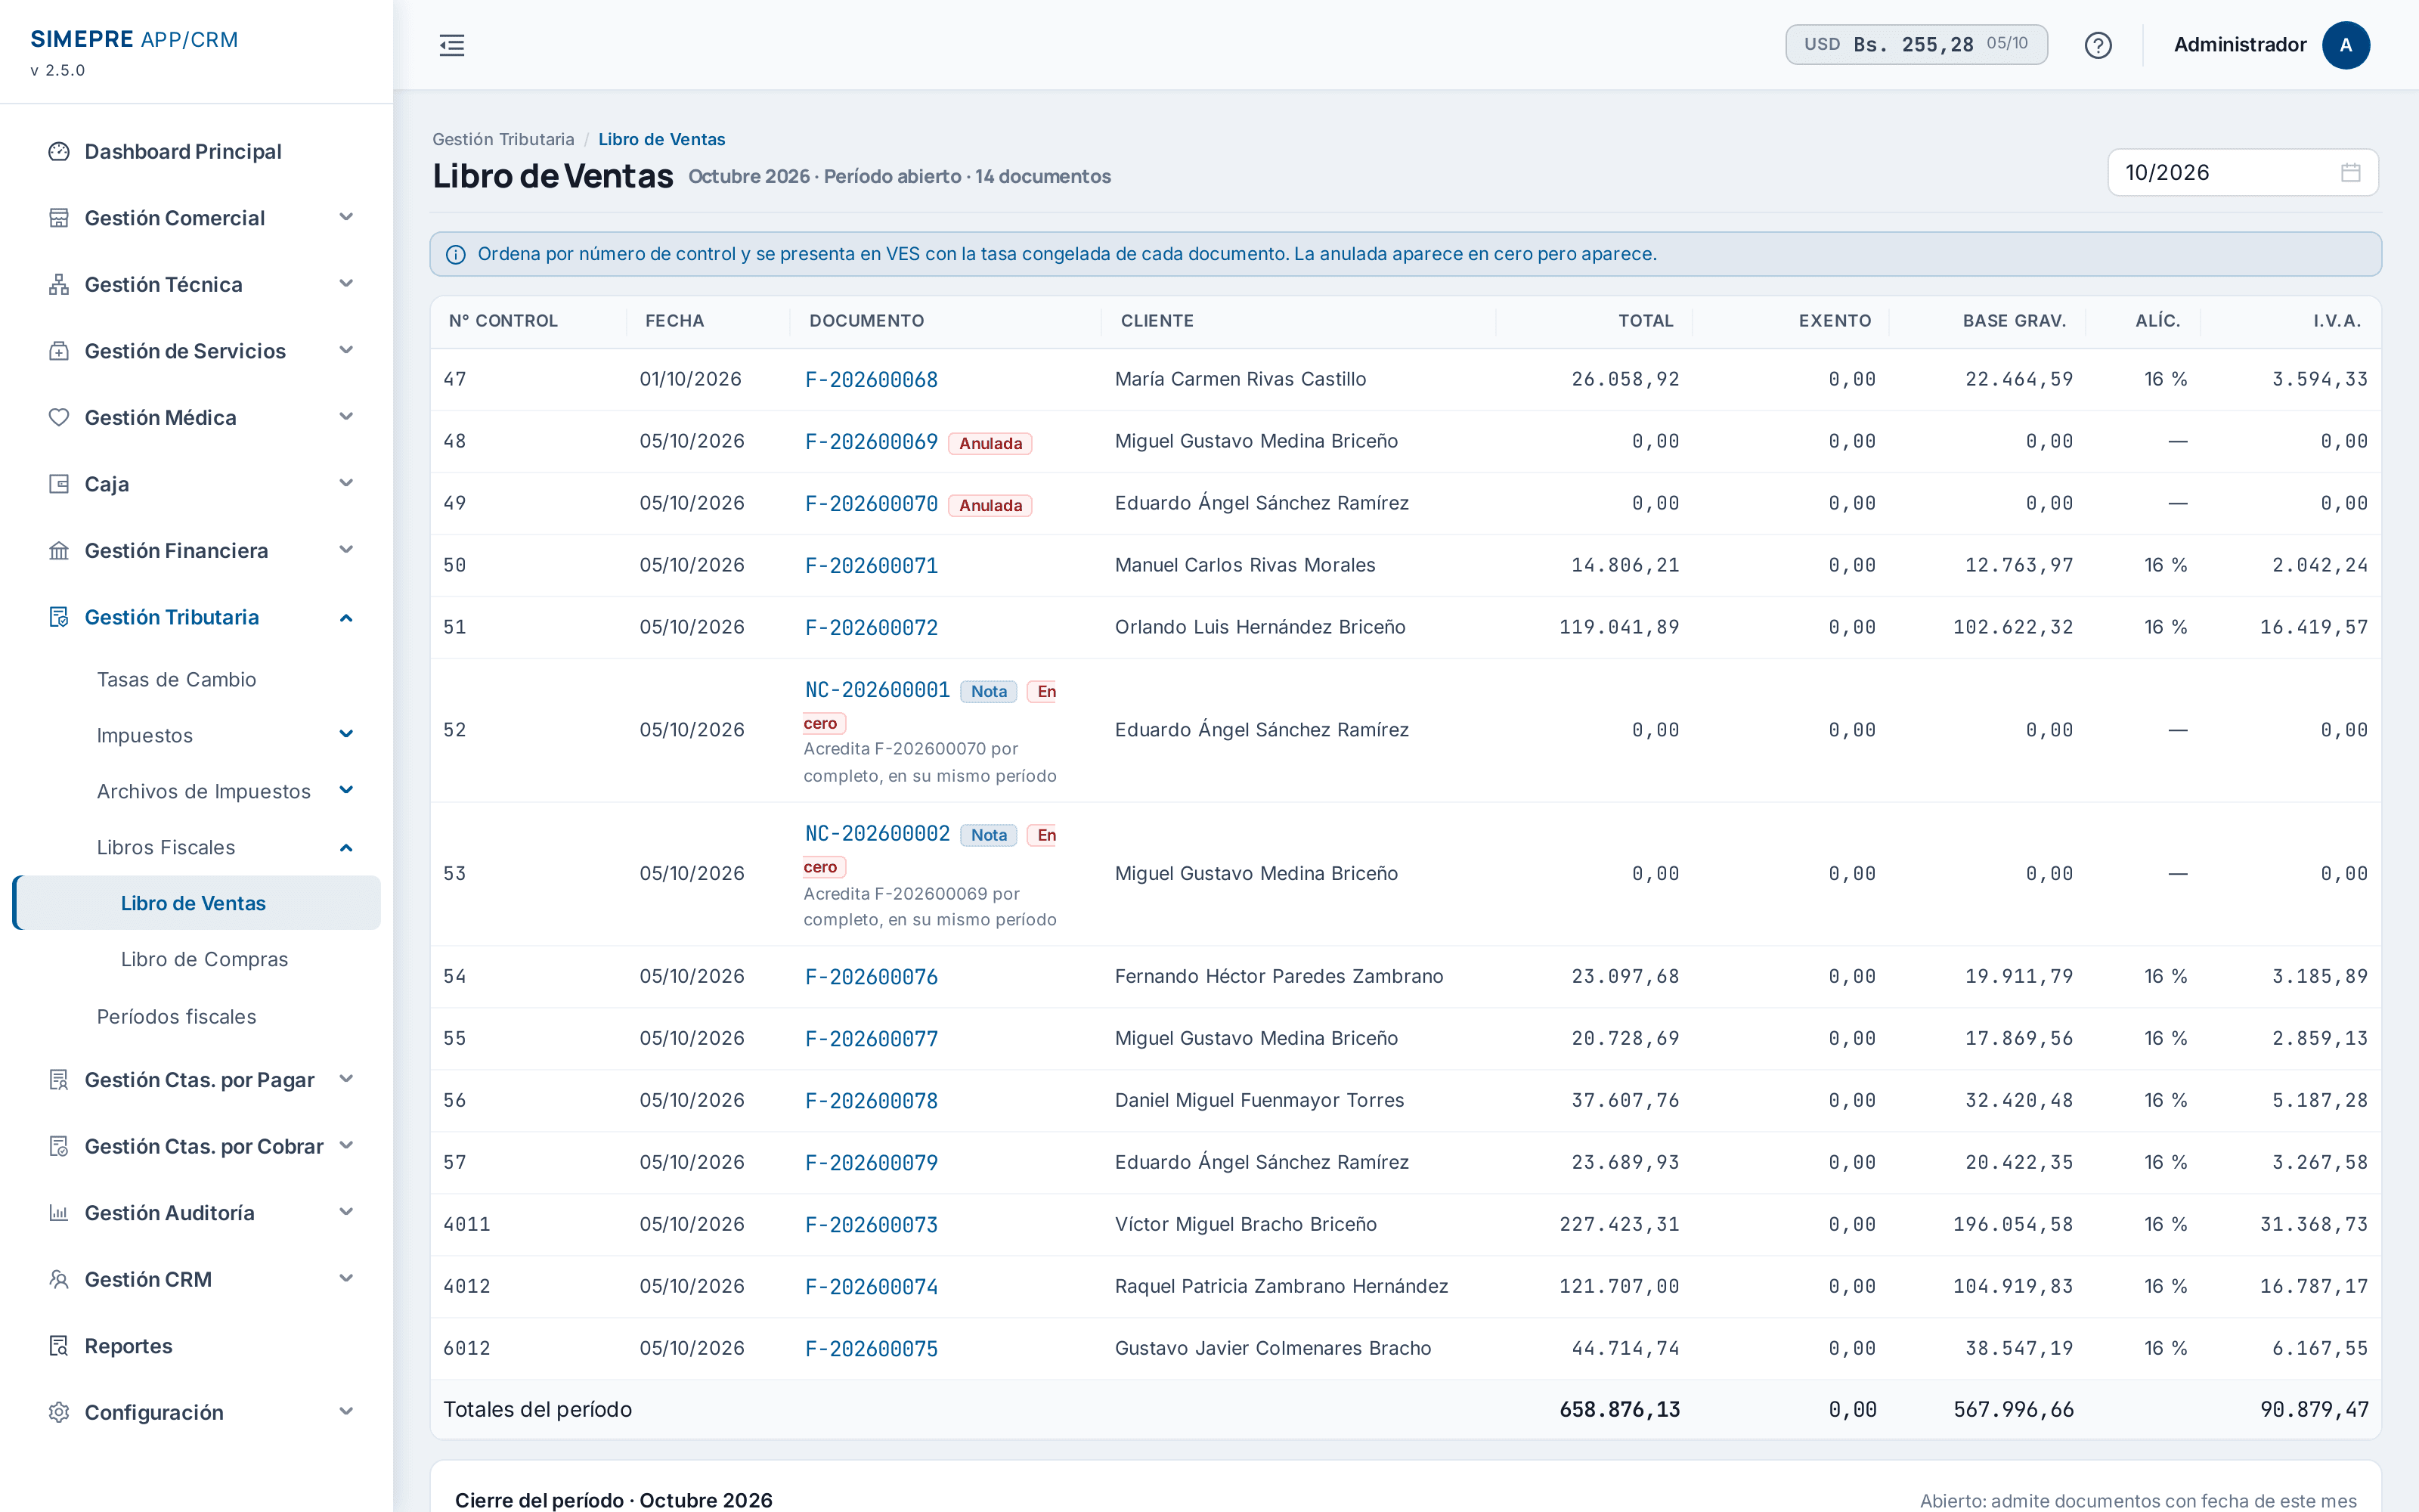Click the Configuración gear icon
Viewport: 2419px width, 1512px height.
59,1412
